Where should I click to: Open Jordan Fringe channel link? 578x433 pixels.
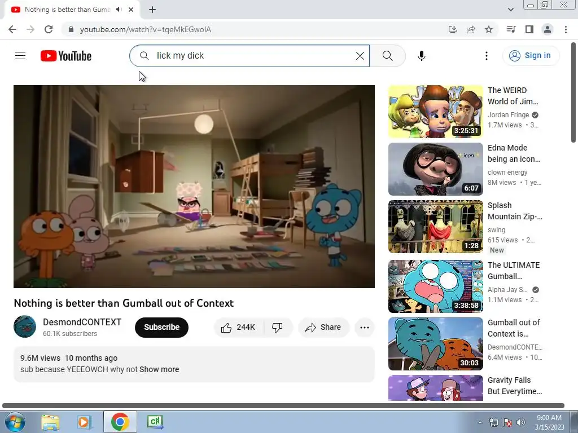(x=509, y=115)
